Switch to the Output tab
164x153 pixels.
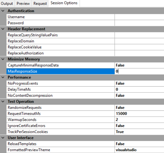coord(7,4)
